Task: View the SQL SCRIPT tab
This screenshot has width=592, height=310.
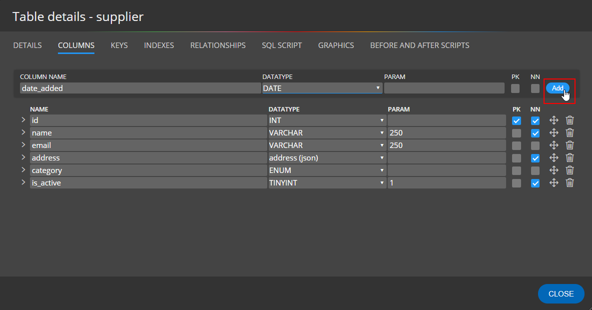Action: point(282,45)
